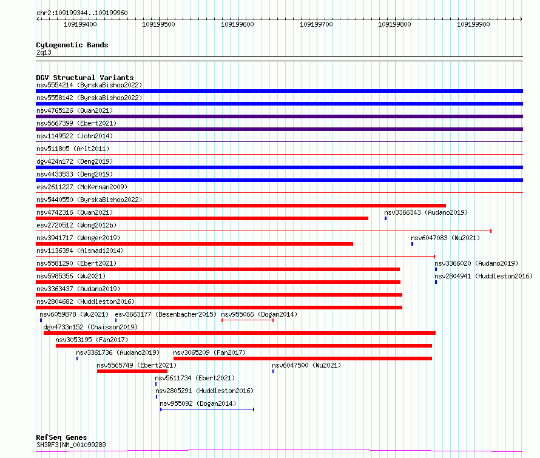540x458 pixels.
Task: Click the dgv424n172 (Deng2019) label
Action: tap(75, 161)
